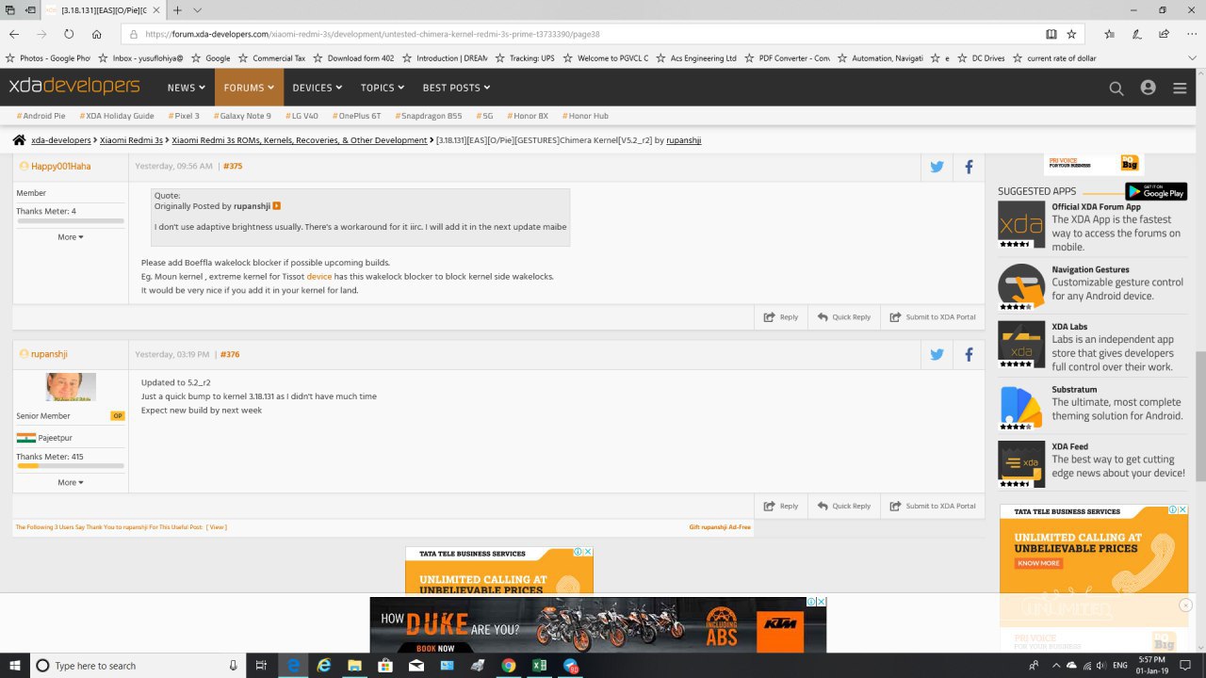Open Mail app from the taskbar
1206x678 pixels.
tap(416, 665)
